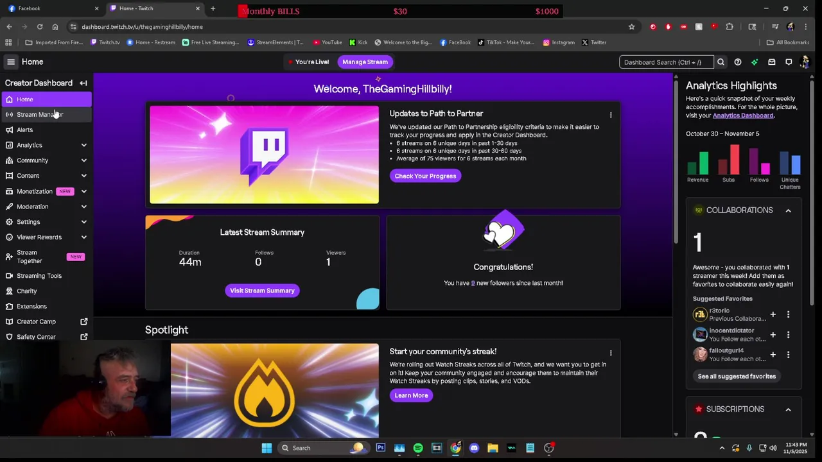Collapse the Subscriptions panel

click(x=788, y=409)
